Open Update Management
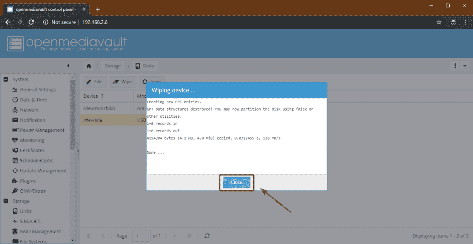Image resolution: width=473 pixels, height=244 pixels. 43,171
